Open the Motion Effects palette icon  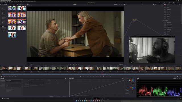[16, 76]
